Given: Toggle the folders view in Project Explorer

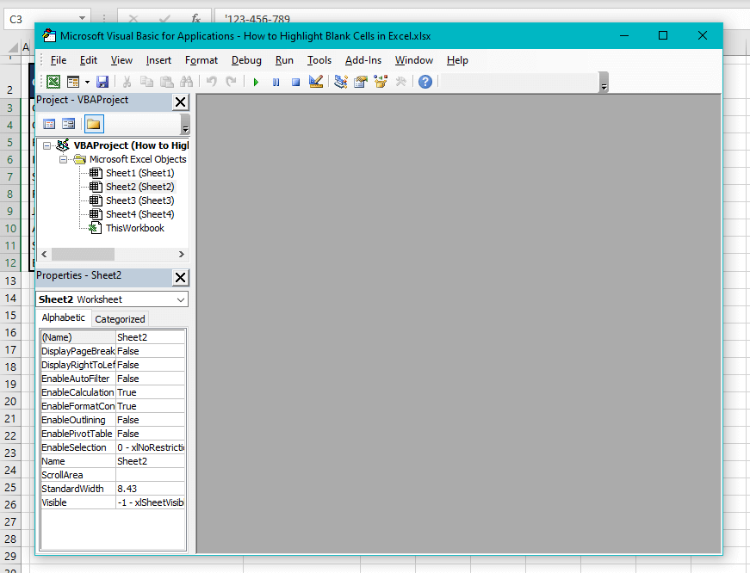Looking at the screenshot, I should [92, 123].
